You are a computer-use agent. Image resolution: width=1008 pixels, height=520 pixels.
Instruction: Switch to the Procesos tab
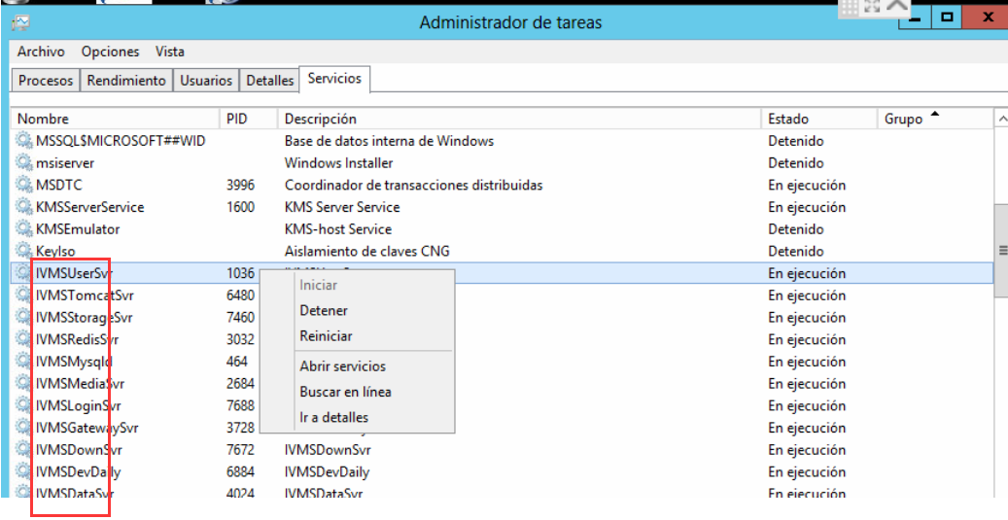[46, 81]
